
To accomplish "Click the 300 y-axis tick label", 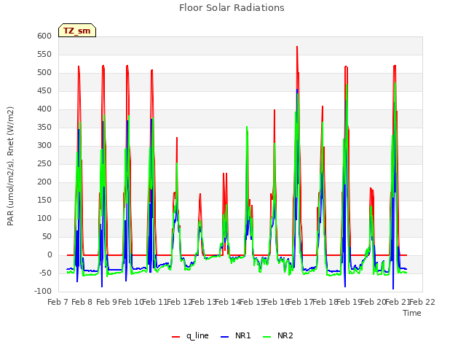I will pos(44,146).
